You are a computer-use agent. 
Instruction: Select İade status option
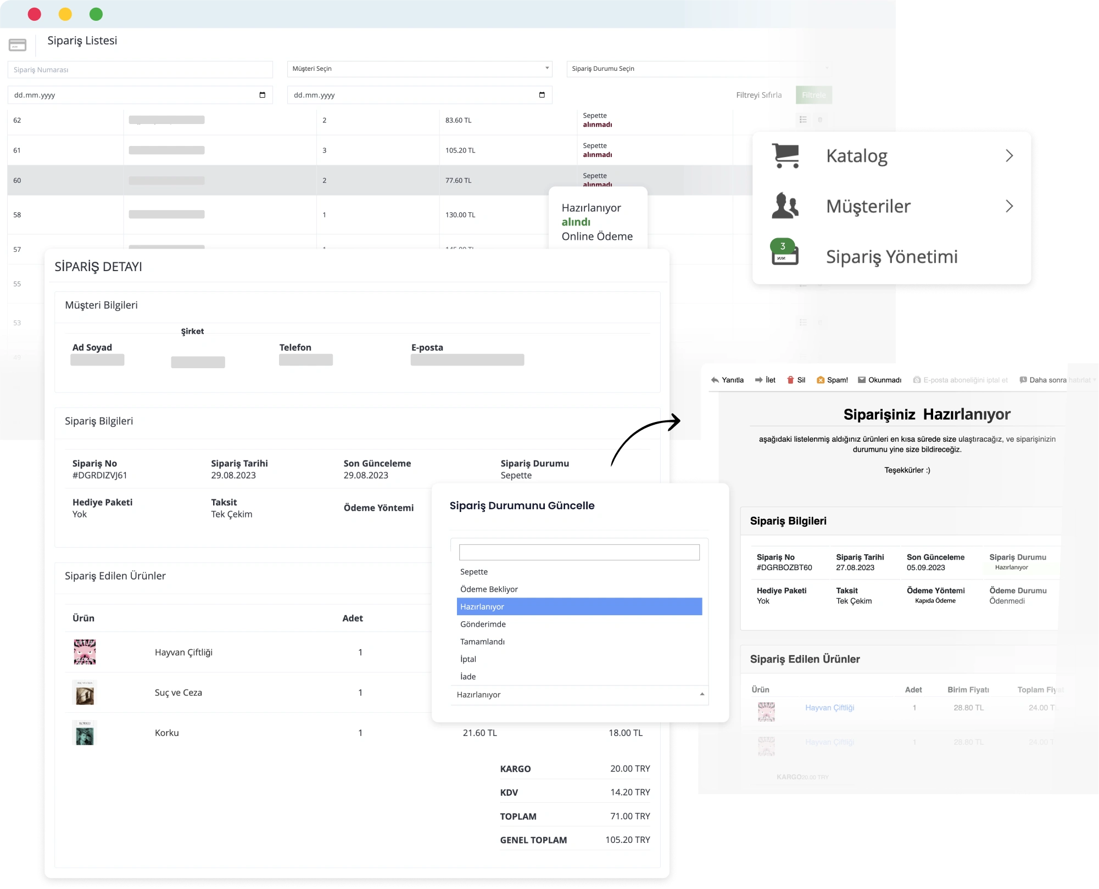pos(579,677)
